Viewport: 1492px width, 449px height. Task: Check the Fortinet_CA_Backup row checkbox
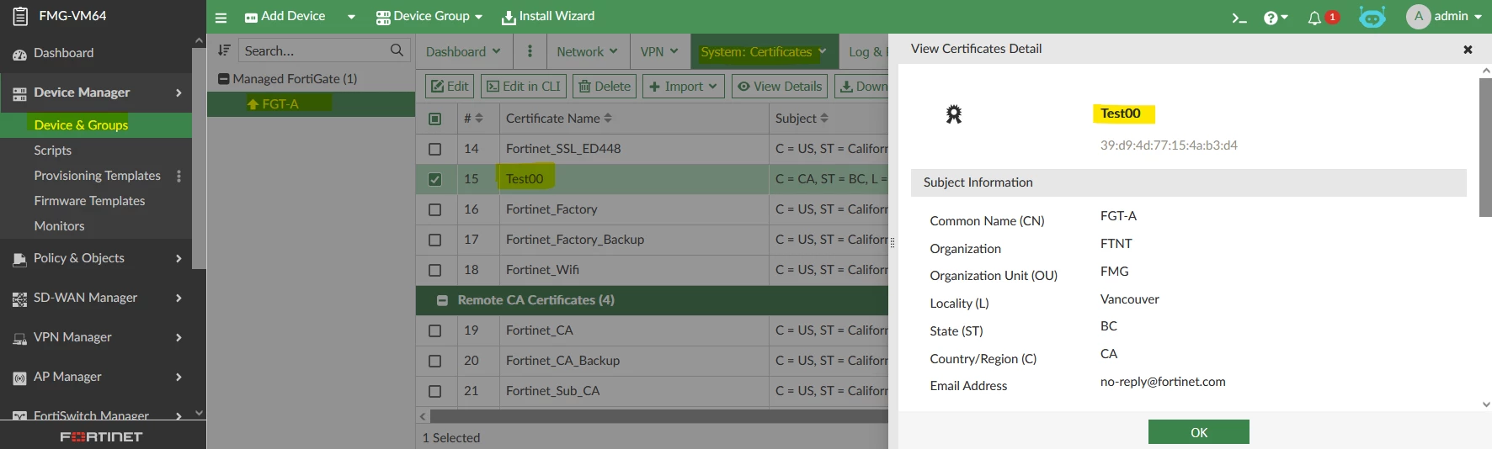(x=434, y=361)
